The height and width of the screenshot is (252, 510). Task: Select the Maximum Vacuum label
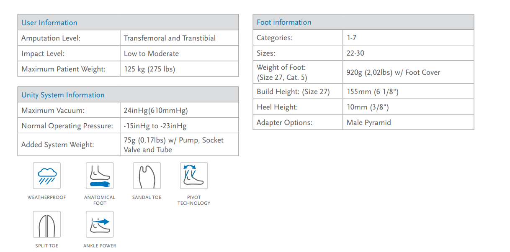[53, 110]
